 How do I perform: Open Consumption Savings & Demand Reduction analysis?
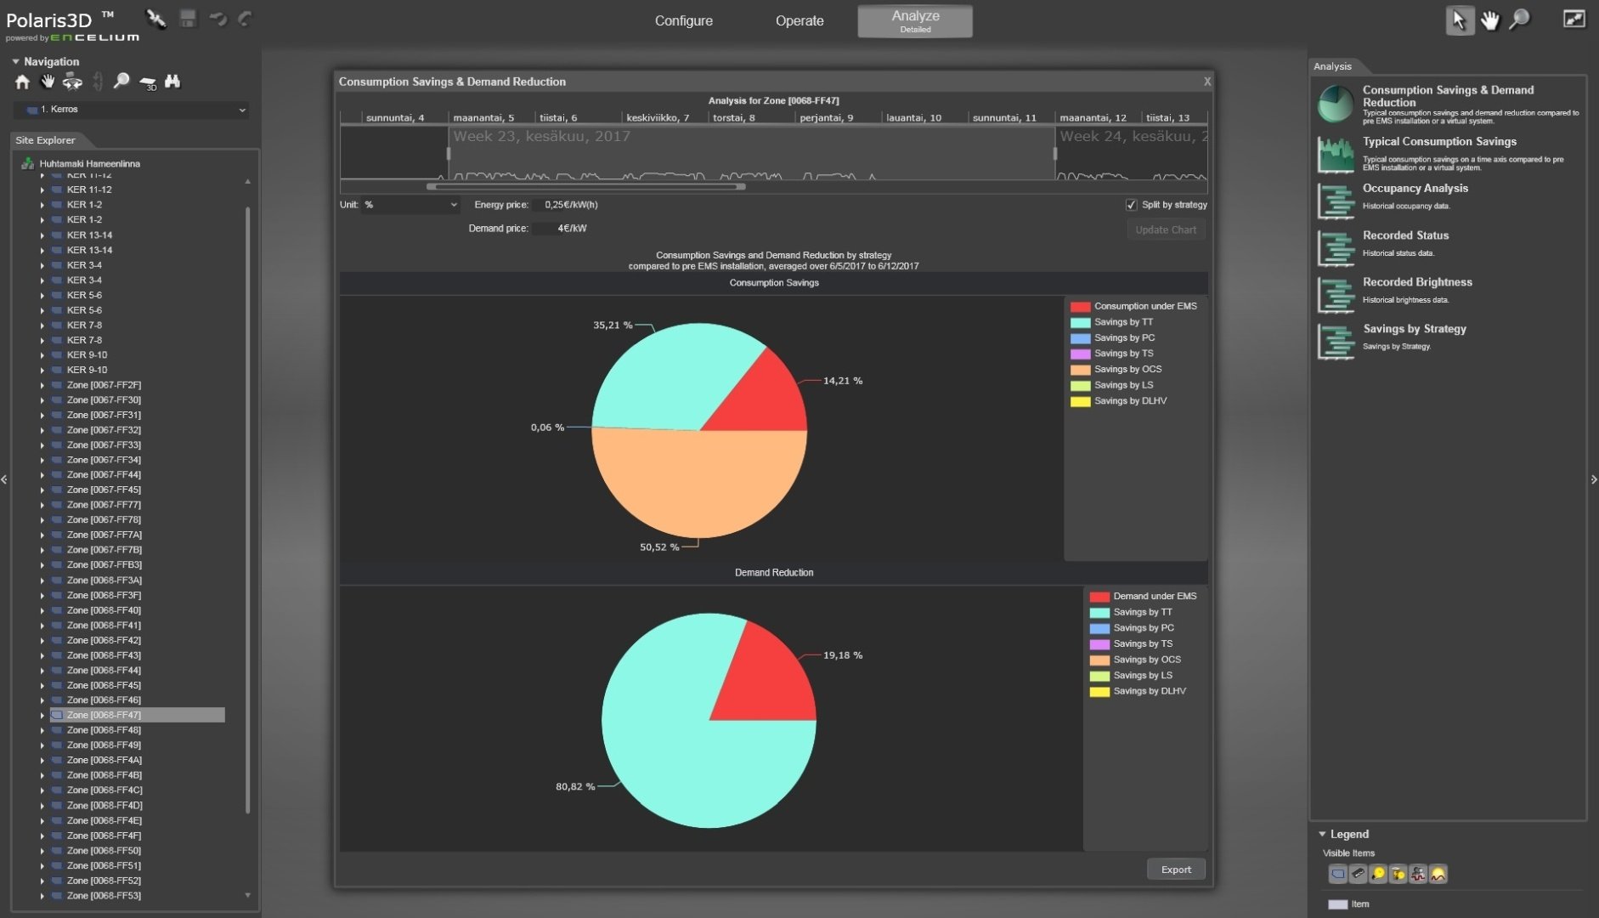1449,105
